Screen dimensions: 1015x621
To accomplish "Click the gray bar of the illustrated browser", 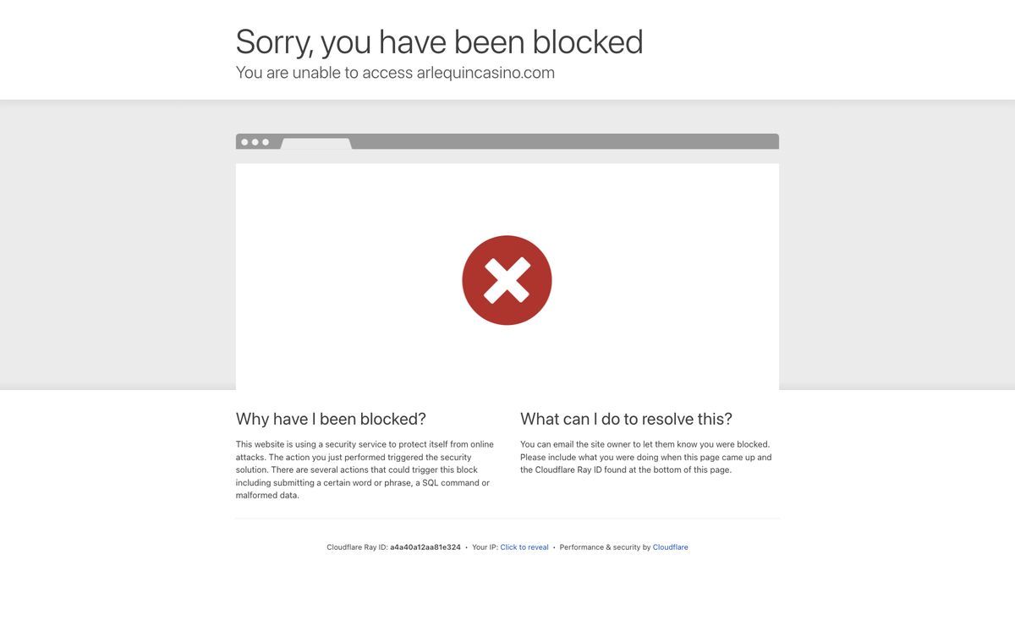I will [x=507, y=141].
